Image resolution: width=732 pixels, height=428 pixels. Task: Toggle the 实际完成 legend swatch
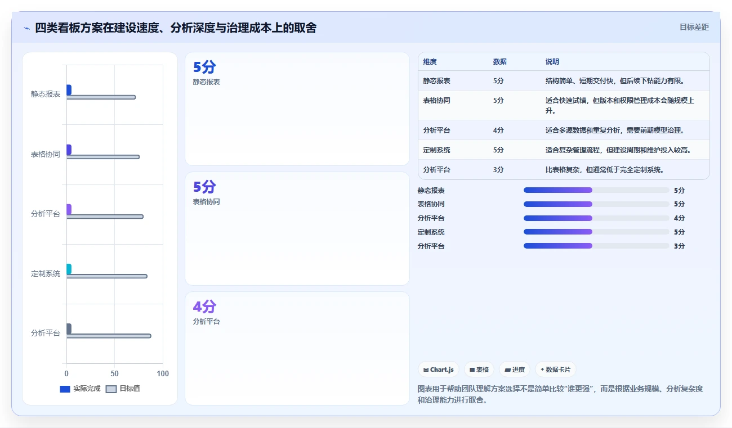click(x=65, y=389)
